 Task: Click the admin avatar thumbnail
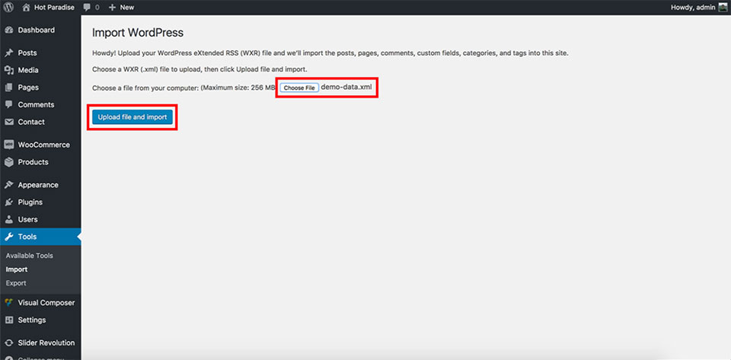pyautogui.click(x=723, y=7)
